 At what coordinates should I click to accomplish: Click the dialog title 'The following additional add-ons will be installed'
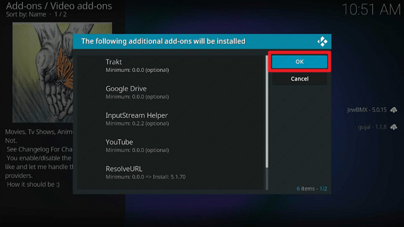[163, 41]
